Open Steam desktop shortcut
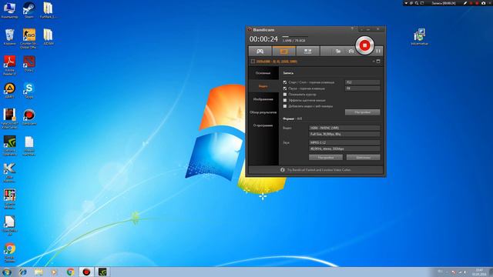The height and width of the screenshot is (277, 493). click(x=29, y=10)
